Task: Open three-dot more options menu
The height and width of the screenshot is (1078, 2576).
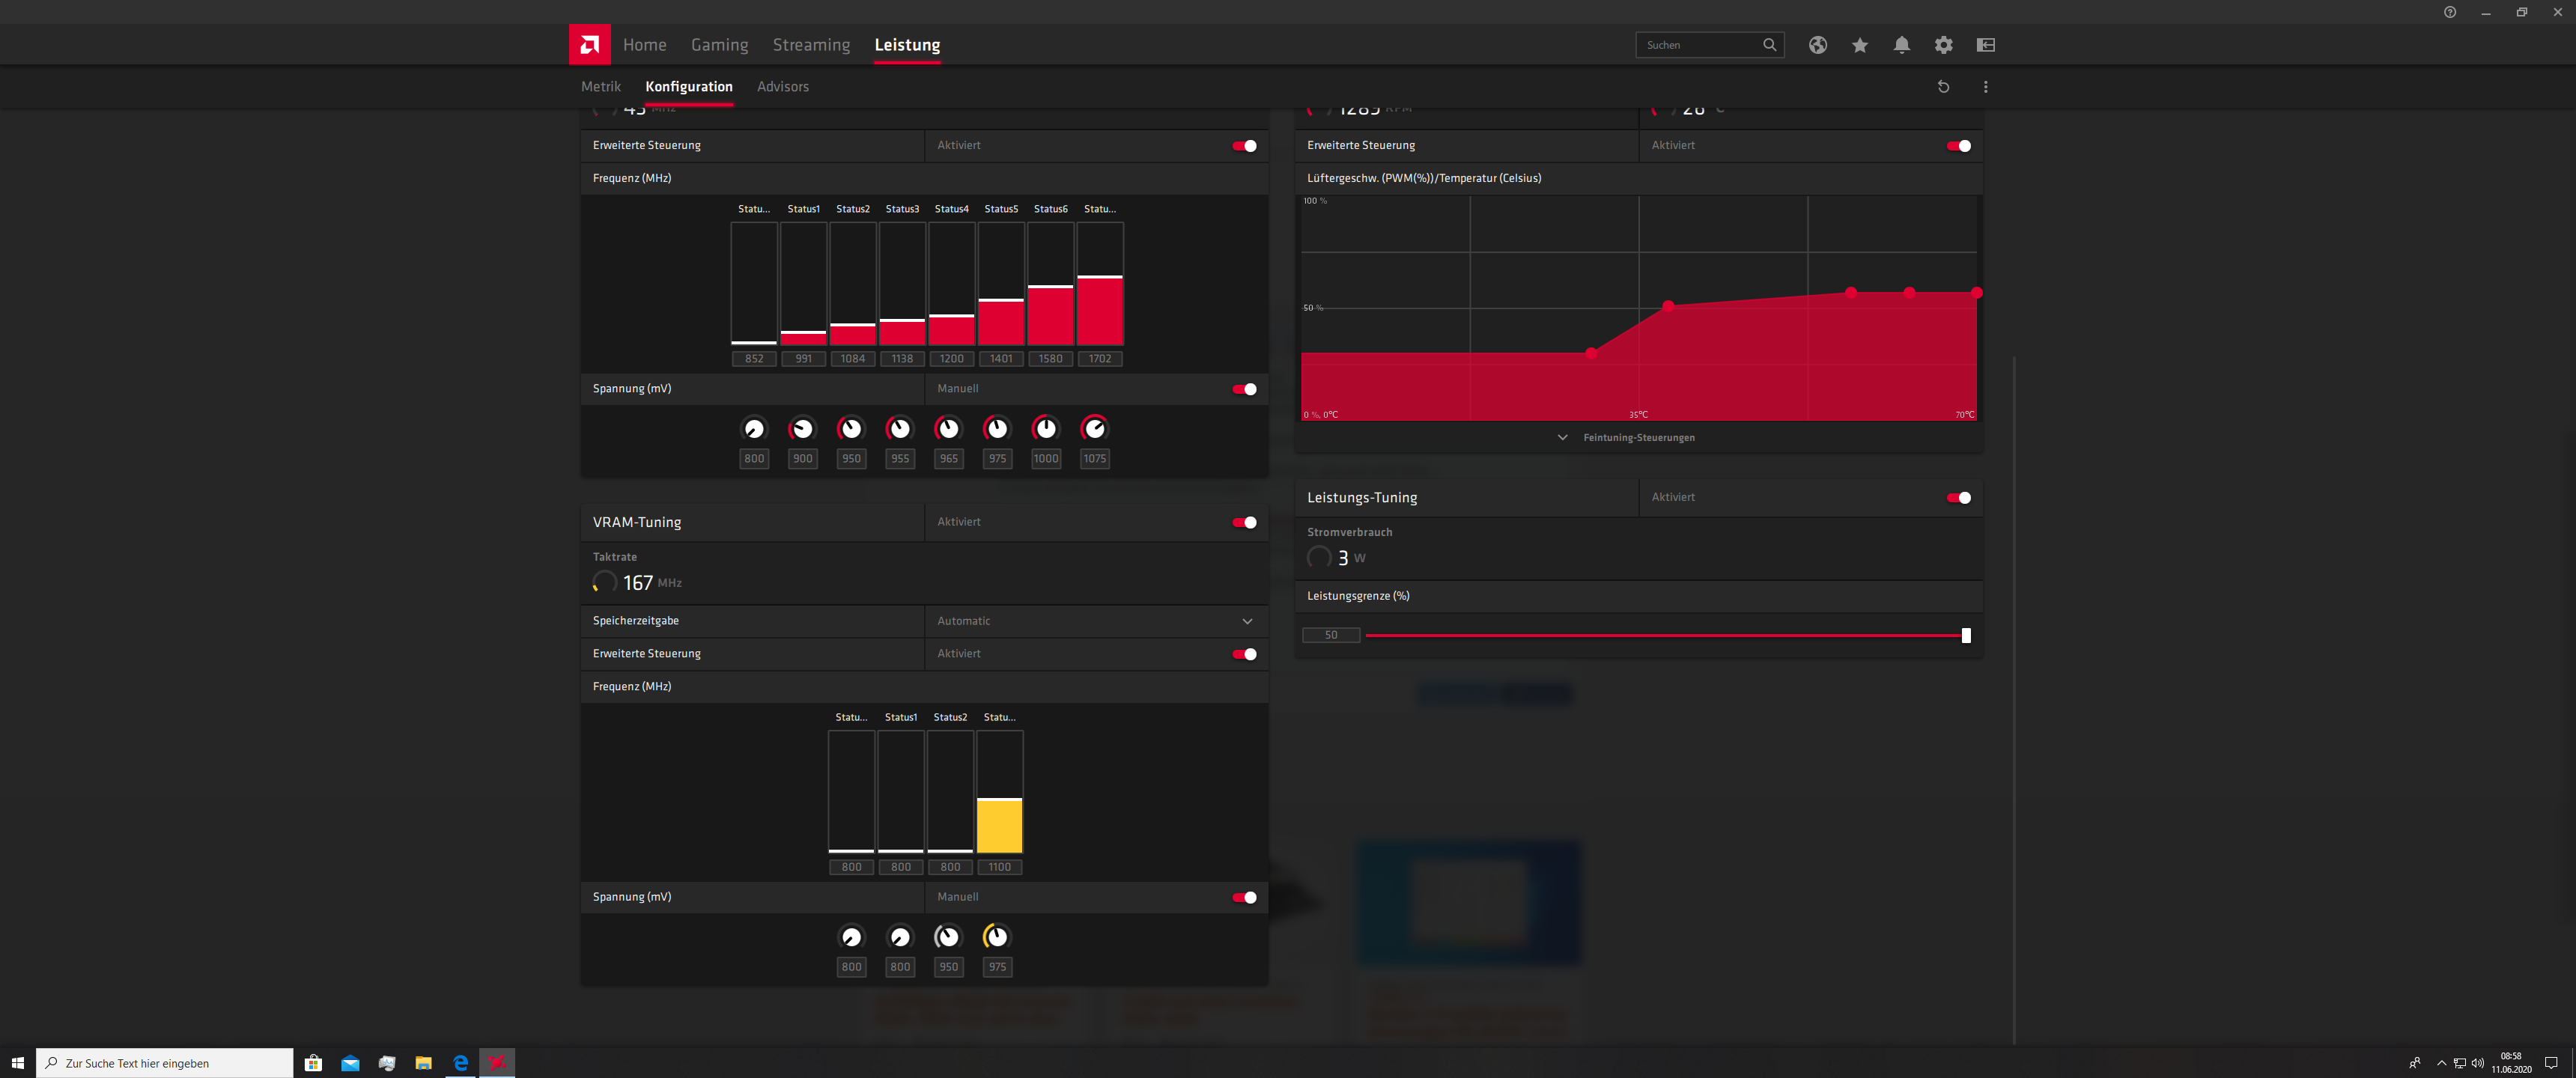Action: tap(1985, 87)
